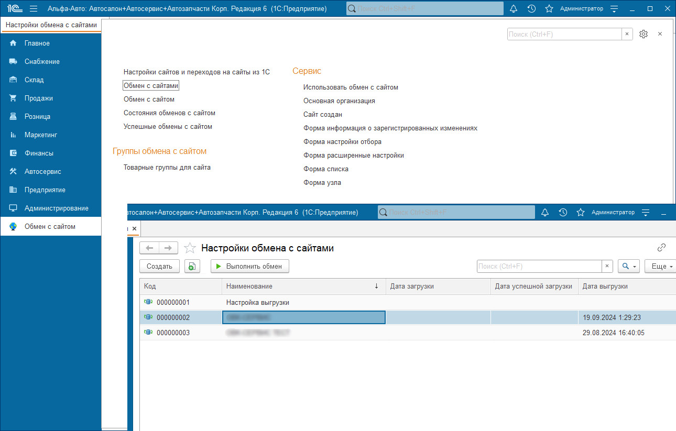The width and height of the screenshot is (676, 431).
Task: Open Обмен с сайтом link in panel
Action: coord(149,99)
